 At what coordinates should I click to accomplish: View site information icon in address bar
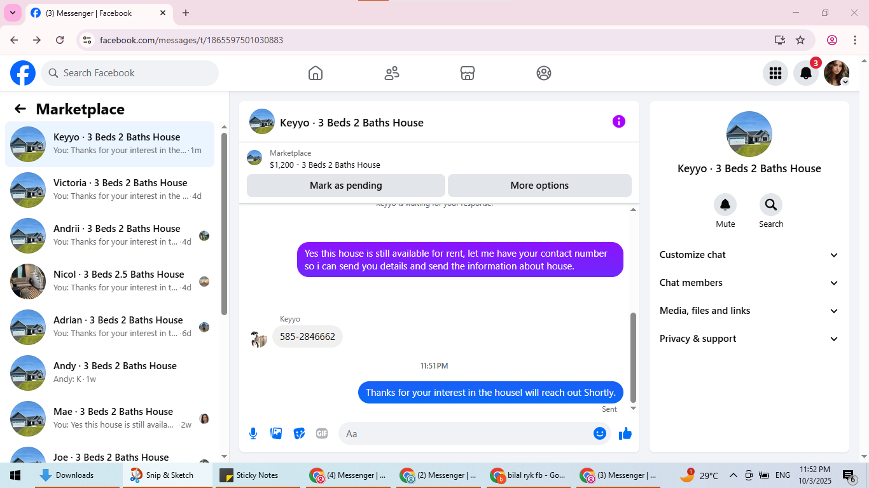[x=88, y=40]
